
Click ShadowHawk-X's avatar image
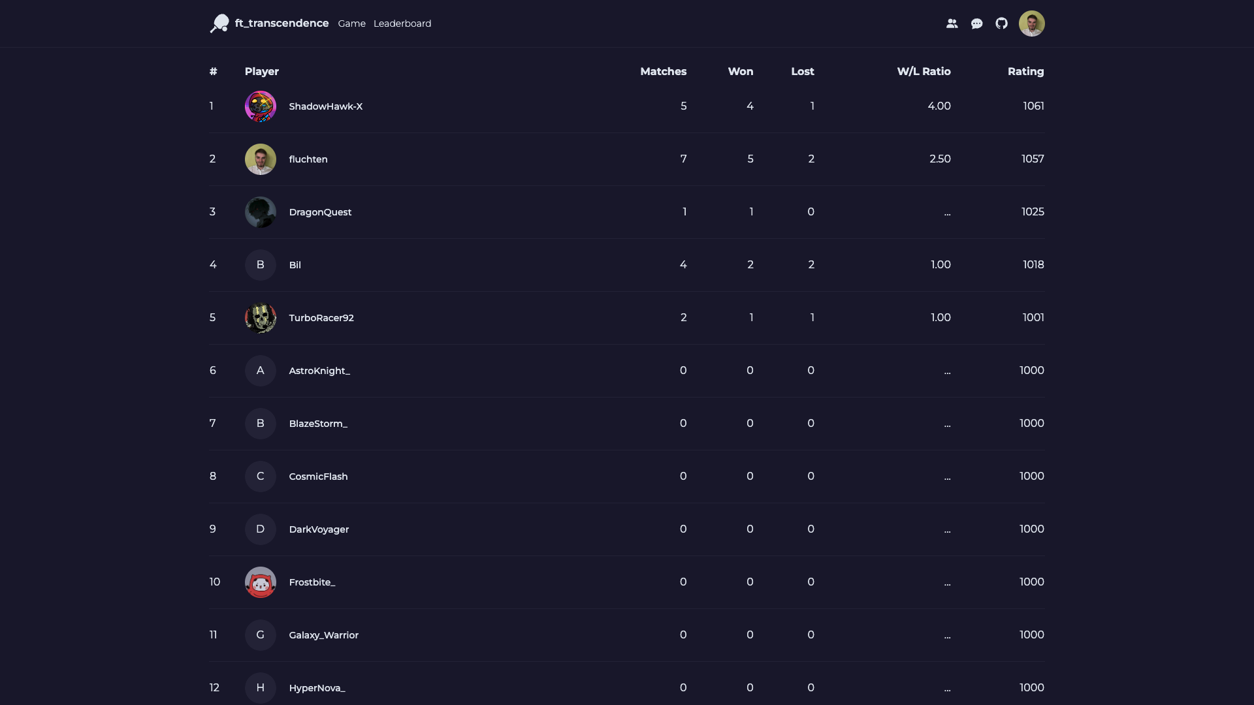(261, 106)
